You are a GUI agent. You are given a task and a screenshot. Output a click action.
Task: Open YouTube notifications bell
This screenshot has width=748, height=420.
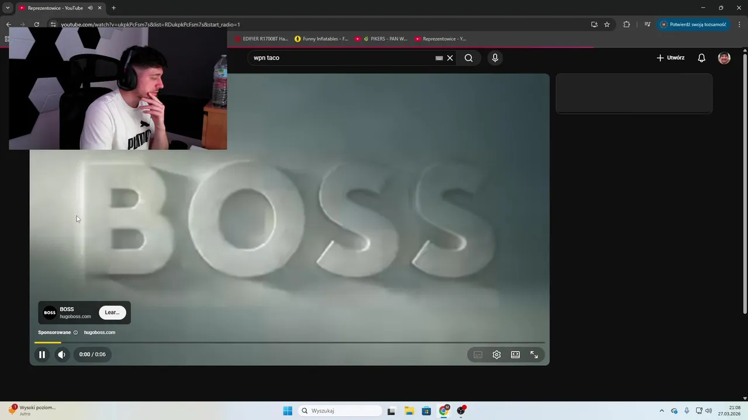click(702, 58)
